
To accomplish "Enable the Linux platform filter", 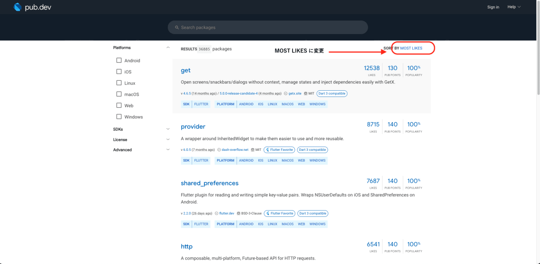I will (119, 83).
